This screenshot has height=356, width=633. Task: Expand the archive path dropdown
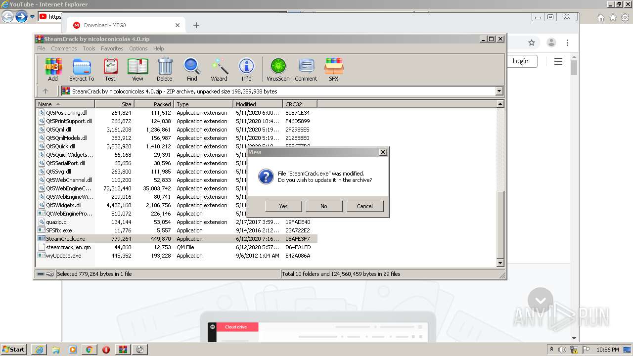coord(499,91)
